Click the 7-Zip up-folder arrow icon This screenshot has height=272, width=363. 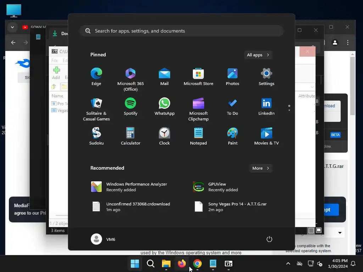[x=54, y=87]
